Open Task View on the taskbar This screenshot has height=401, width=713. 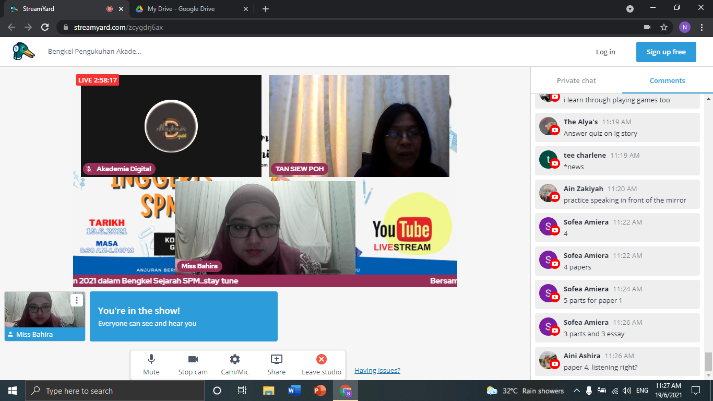coord(242,391)
